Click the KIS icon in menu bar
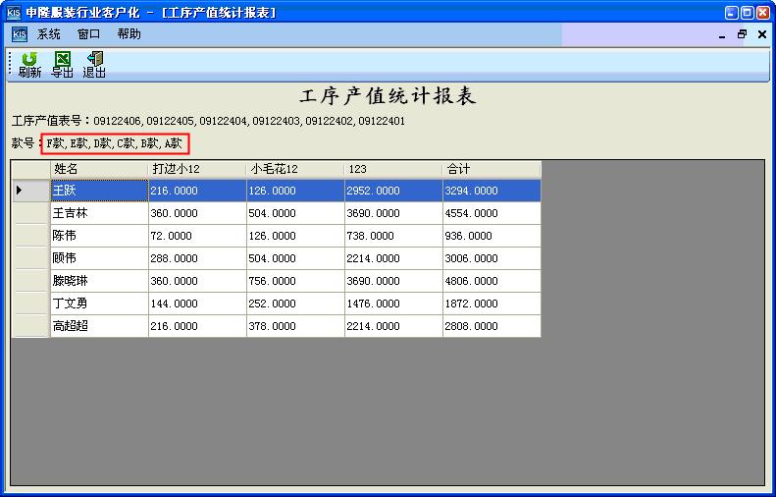776x497 pixels. tap(19, 34)
